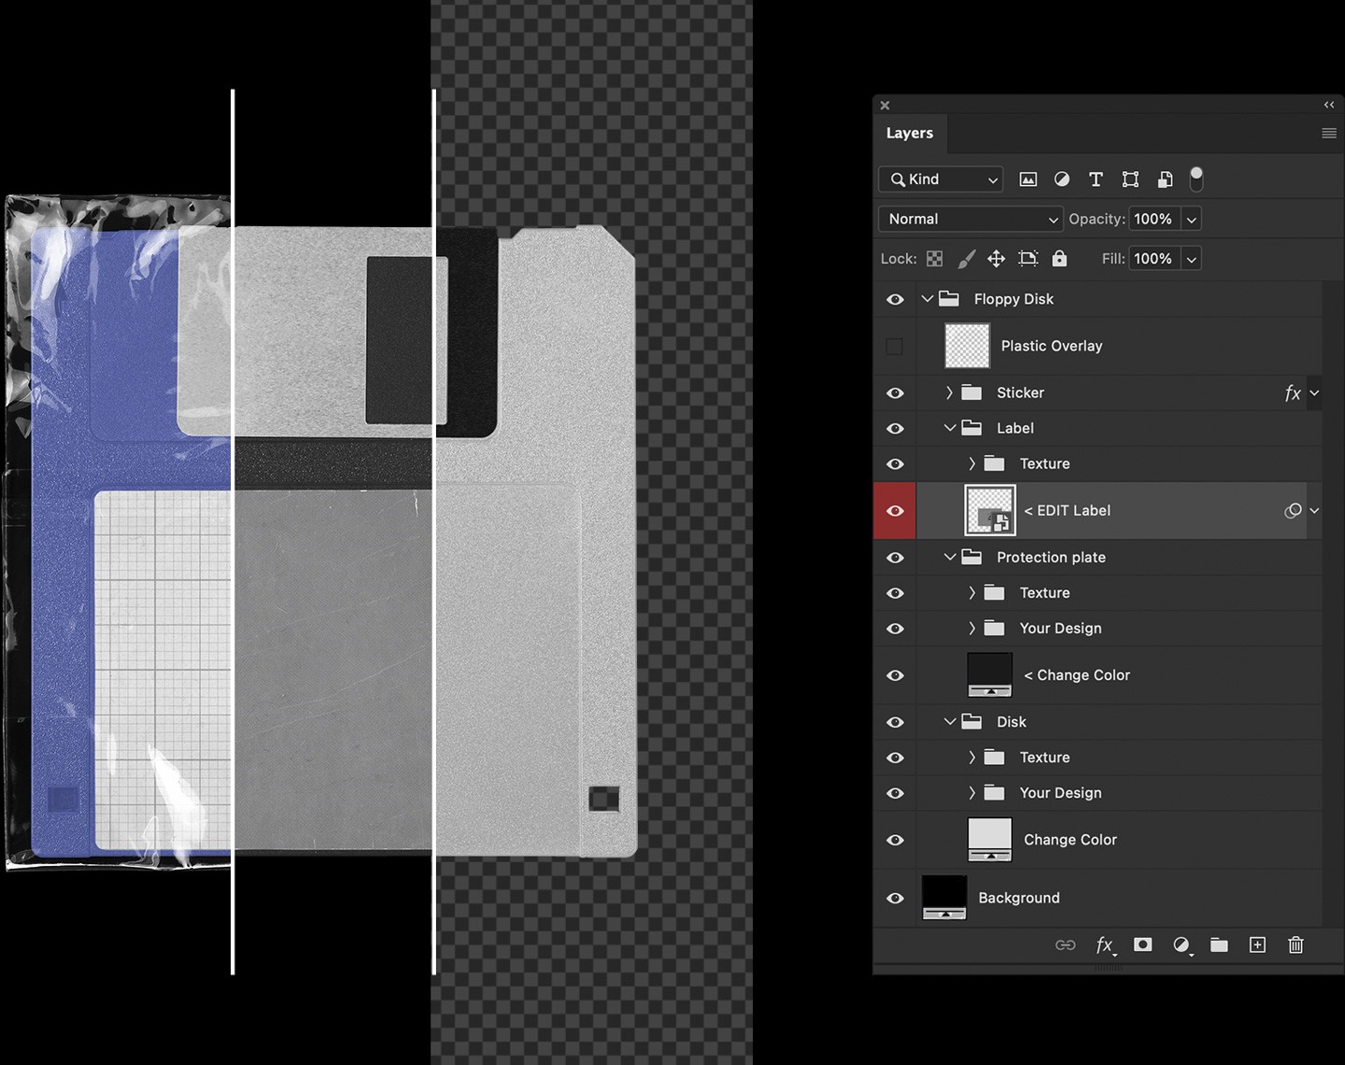Hide the Background layer

[x=894, y=898]
